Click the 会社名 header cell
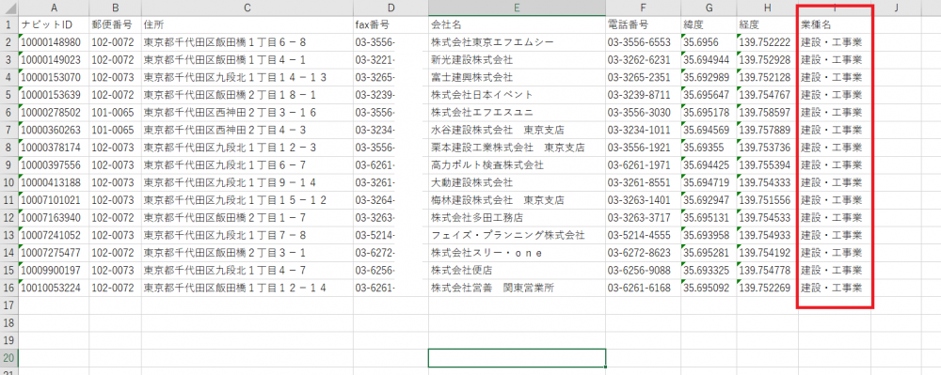Viewport: 941px width, 375px height. [x=517, y=25]
